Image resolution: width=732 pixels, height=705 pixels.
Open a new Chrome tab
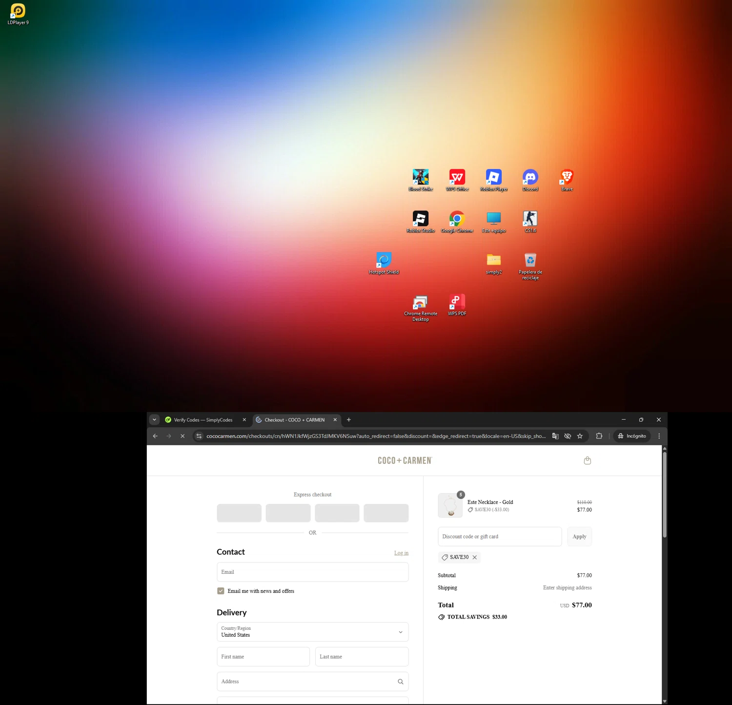pyautogui.click(x=349, y=420)
